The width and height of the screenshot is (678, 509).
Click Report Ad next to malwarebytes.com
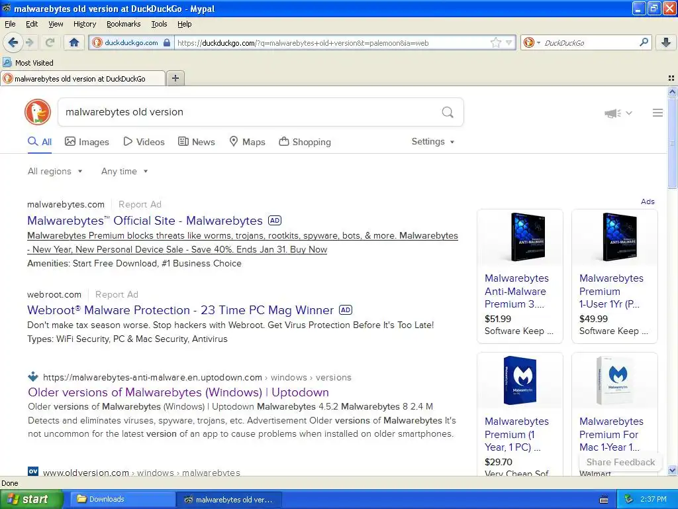[x=140, y=204]
